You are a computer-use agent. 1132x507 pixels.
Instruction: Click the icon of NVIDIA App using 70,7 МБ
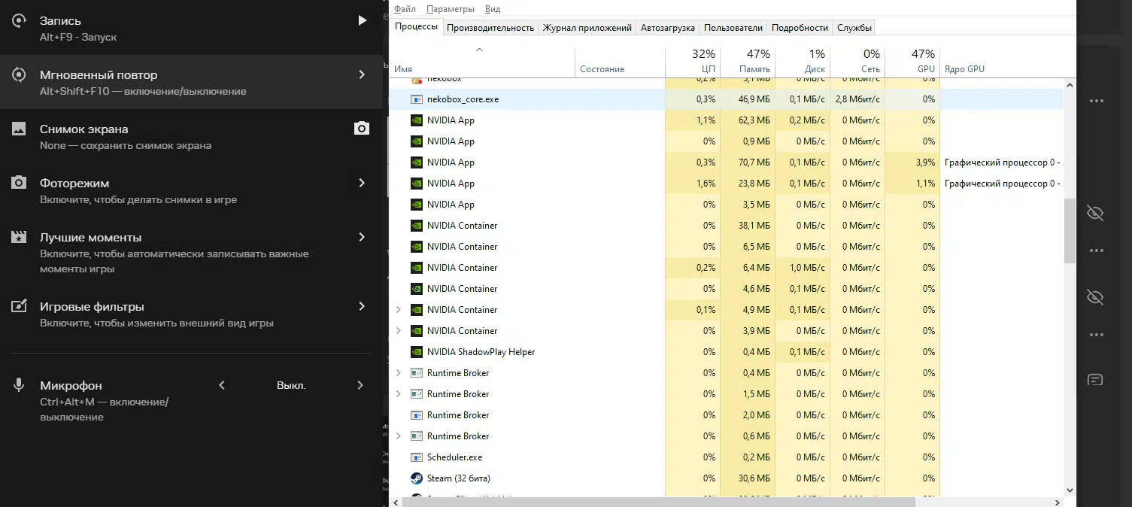pos(417,162)
